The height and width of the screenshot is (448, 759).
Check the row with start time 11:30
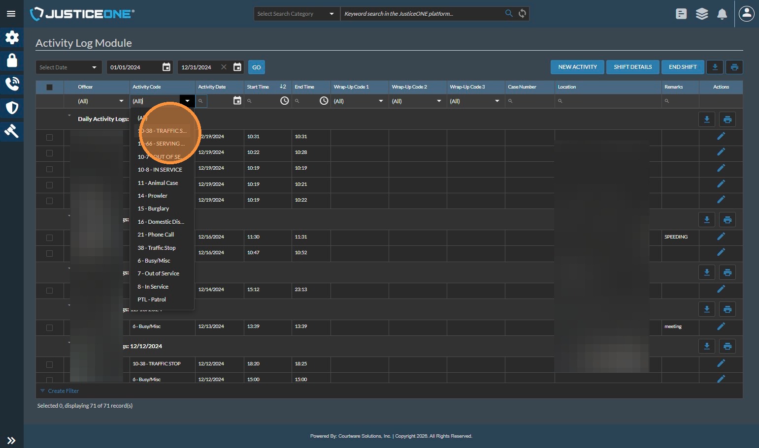point(49,238)
